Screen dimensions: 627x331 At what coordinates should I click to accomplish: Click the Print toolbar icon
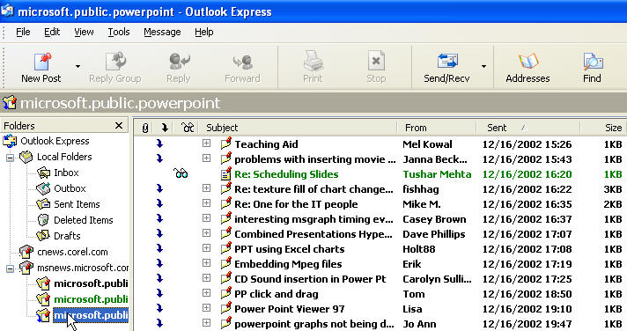point(313,61)
